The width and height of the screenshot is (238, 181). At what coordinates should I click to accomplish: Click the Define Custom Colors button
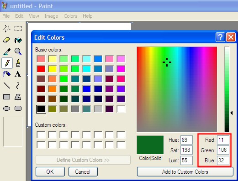pos(83,160)
